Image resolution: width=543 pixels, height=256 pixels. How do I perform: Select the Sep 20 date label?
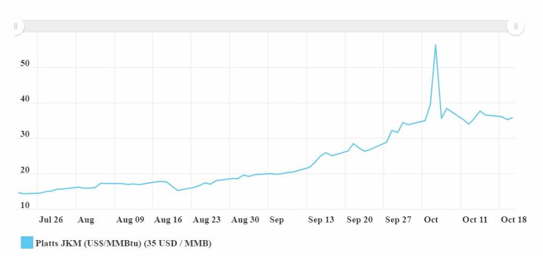coord(360,220)
